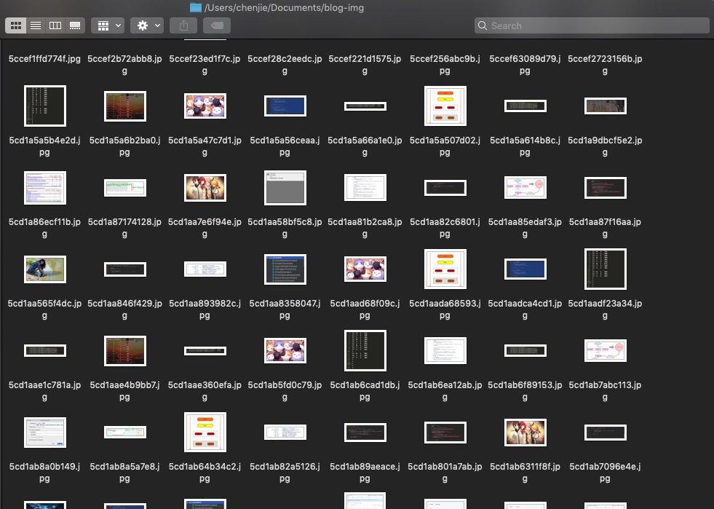Select thumbnail for 5cd1ab6f89153.jpg

525,350
